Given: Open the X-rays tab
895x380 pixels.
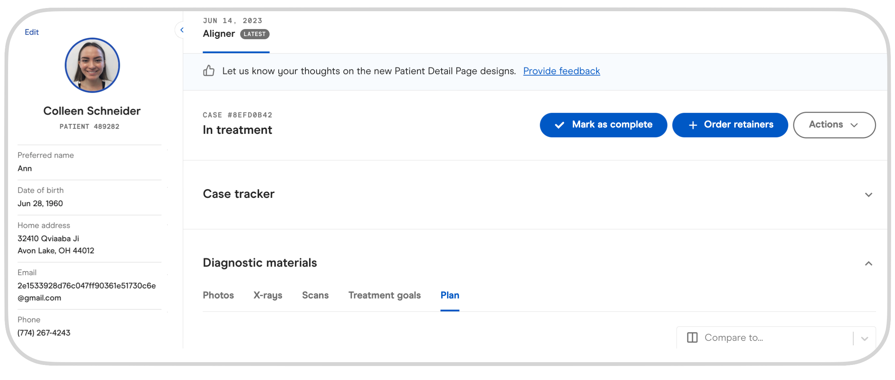Looking at the screenshot, I should pyautogui.click(x=268, y=295).
